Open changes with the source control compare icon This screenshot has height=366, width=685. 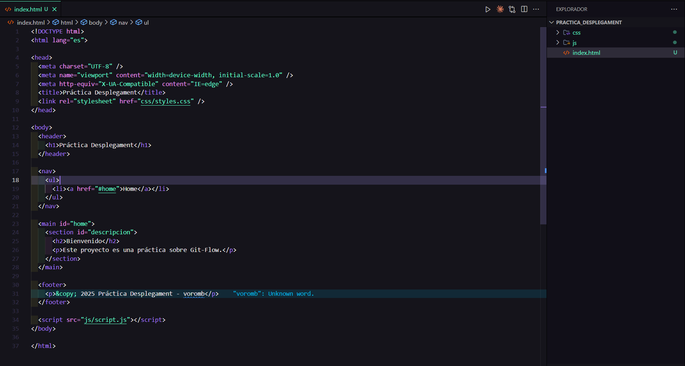point(512,9)
